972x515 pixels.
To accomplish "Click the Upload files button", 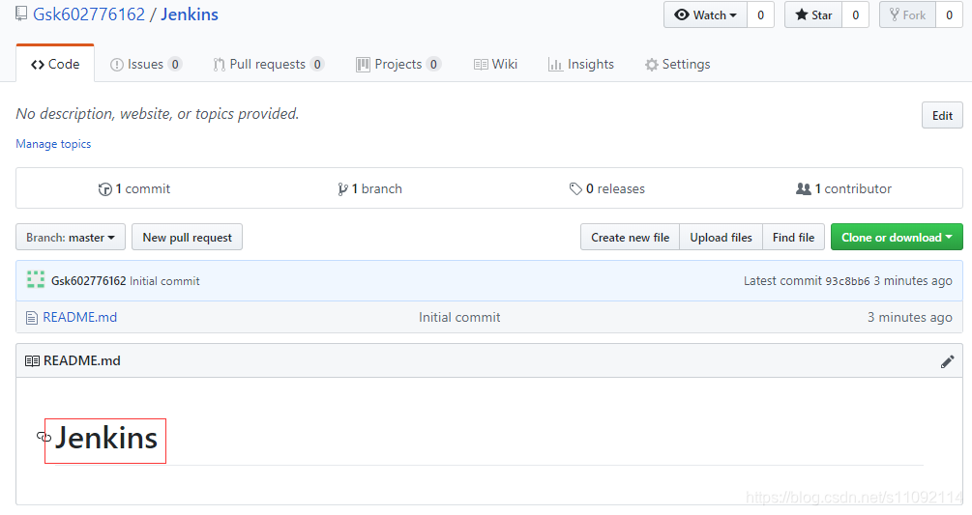I will 721,237.
